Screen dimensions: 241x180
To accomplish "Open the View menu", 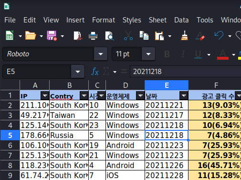I will tap(51, 20).
